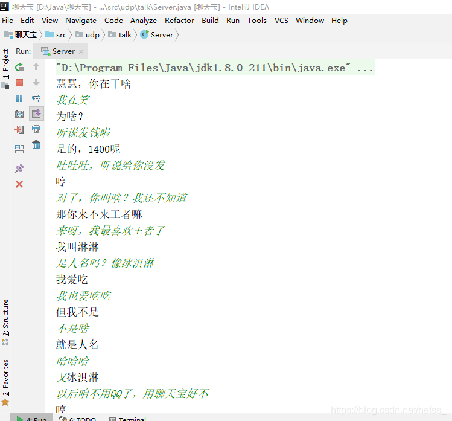This screenshot has height=421, width=452.
Task: Stop the running Server process
Action: [19, 83]
